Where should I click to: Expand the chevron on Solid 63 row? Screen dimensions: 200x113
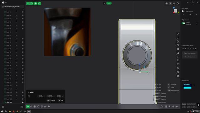tap(17, 12)
